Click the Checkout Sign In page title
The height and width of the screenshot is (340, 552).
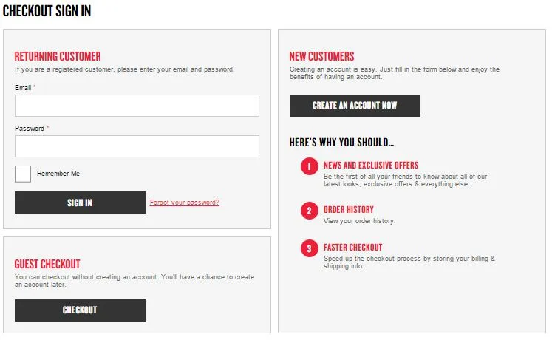(47, 12)
